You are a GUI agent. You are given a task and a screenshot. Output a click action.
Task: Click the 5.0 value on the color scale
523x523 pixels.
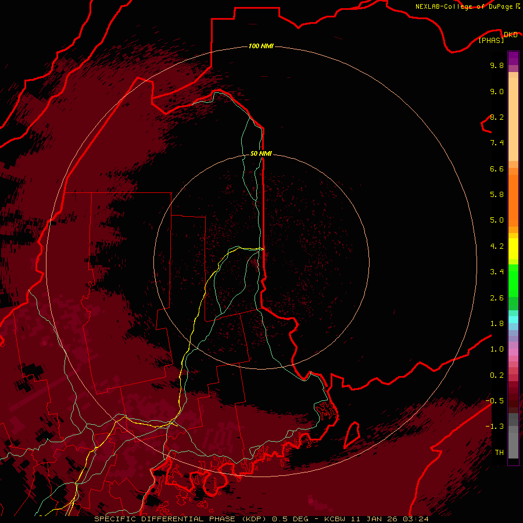[x=497, y=220]
